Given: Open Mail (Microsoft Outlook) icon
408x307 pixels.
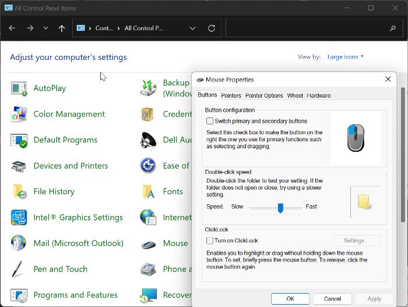Looking at the screenshot, I should (19, 243).
